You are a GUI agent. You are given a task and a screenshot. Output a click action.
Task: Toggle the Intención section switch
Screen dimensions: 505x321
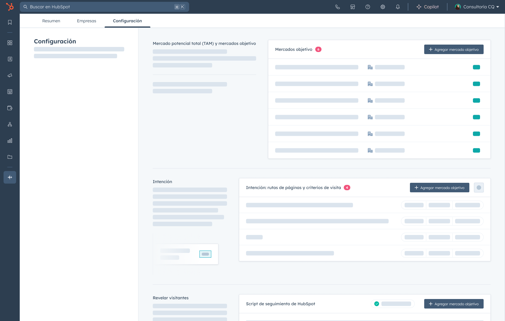click(479, 188)
